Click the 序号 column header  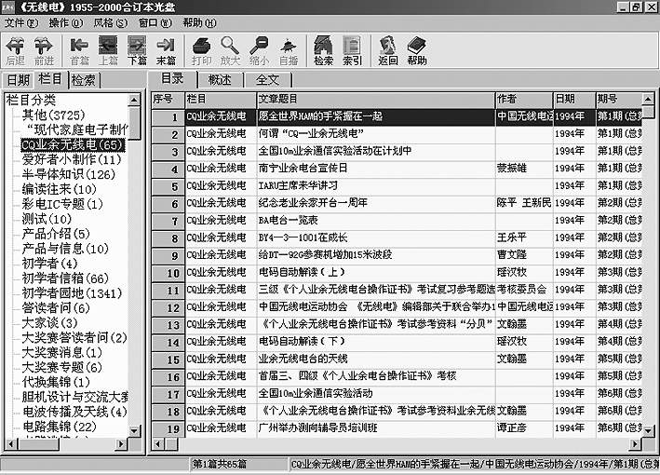pyautogui.click(x=168, y=99)
